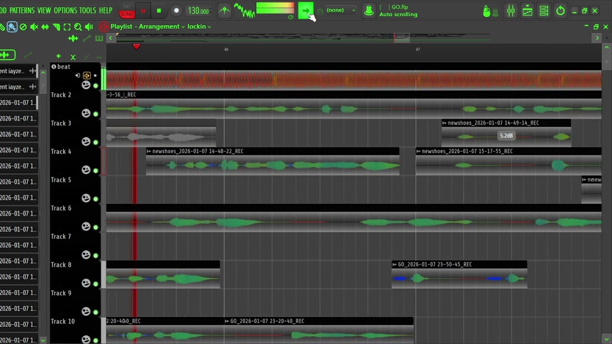This screenshot has height=344, width=612.
Task: Open newshoes 15-17-55_REC clip menu arrow
Action: [418, 151]
